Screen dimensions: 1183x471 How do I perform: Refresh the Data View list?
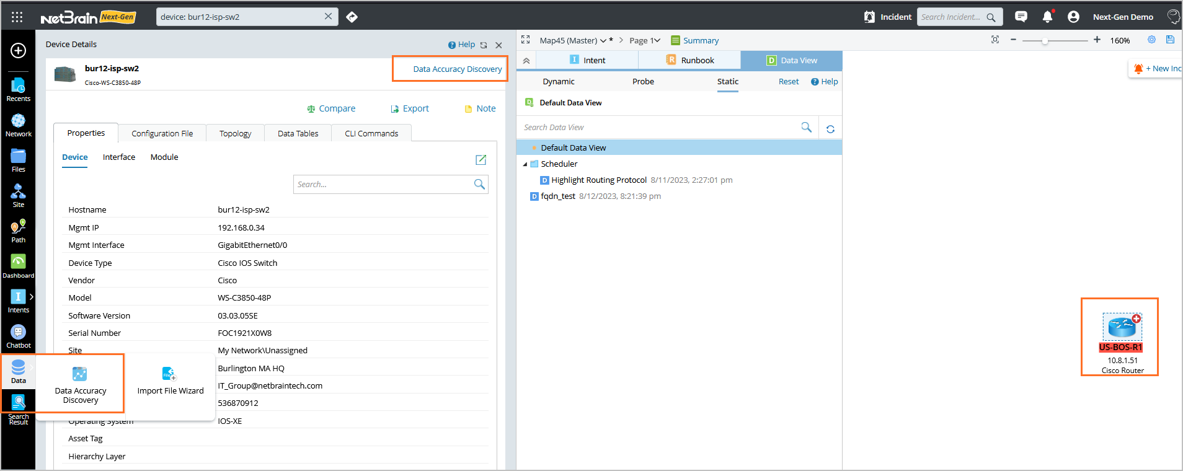coord(830,129)
